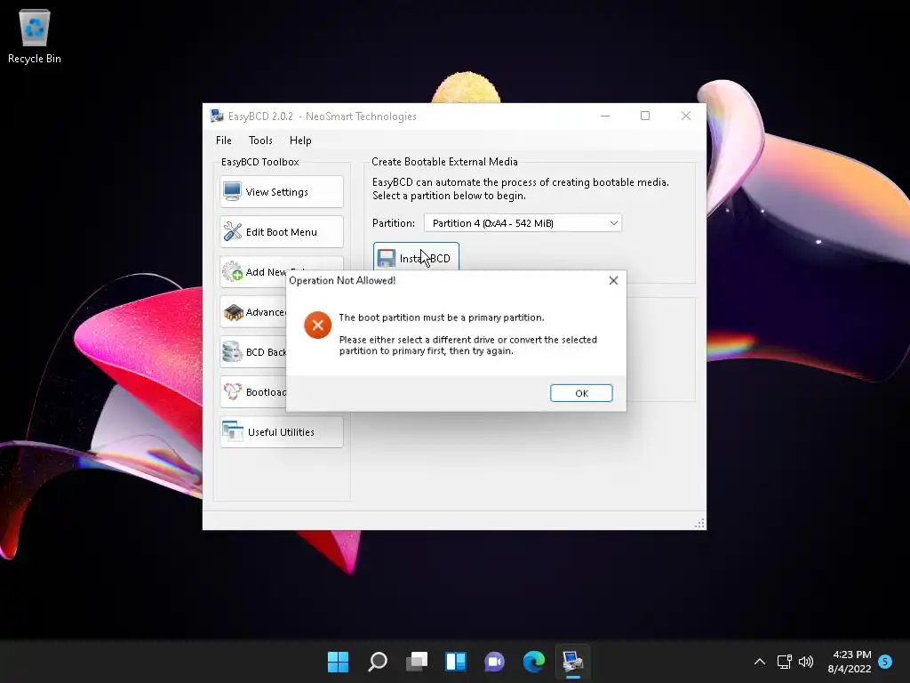The height and width of the screenshot is (683, 910).
Task: Click the 'Operation Not Allowed!' dialog title
Action: click(342, 280)
